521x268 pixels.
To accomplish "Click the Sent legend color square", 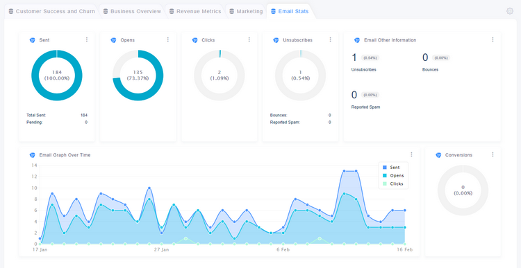I will 385,168.
